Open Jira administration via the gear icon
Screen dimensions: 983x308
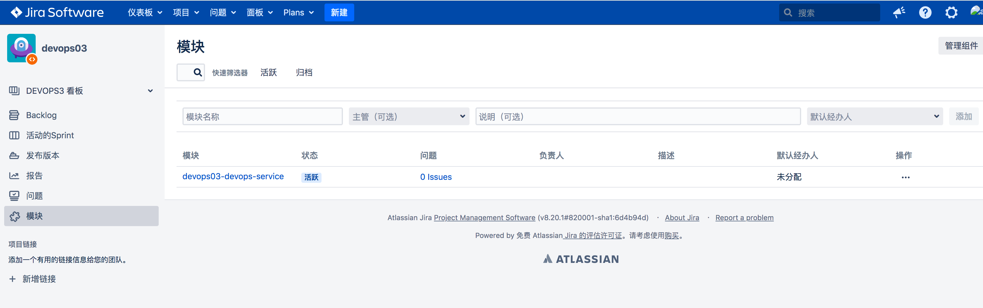951,12
